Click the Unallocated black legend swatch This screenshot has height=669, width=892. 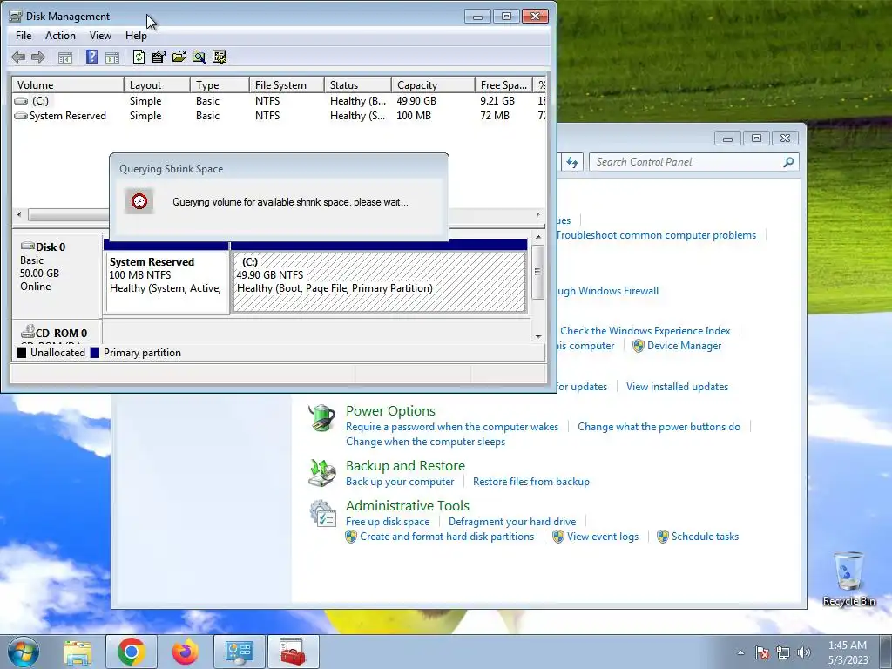pos(22,353)
